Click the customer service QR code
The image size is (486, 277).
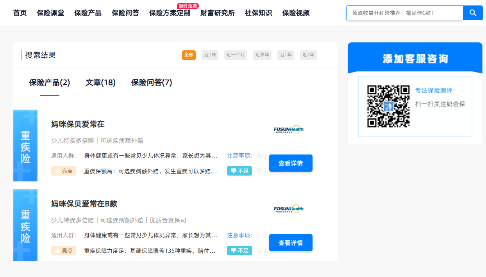pyautogui.click(x=388, y=107)
